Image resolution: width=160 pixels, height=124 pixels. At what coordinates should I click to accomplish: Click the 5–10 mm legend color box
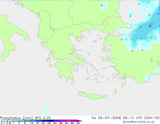[28, 121]
